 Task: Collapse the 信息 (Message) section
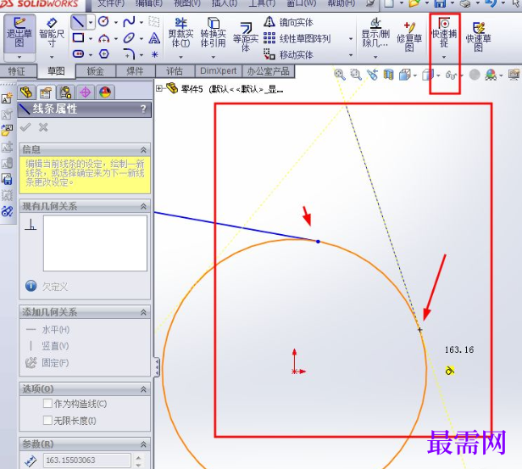(x=143, y=149)
